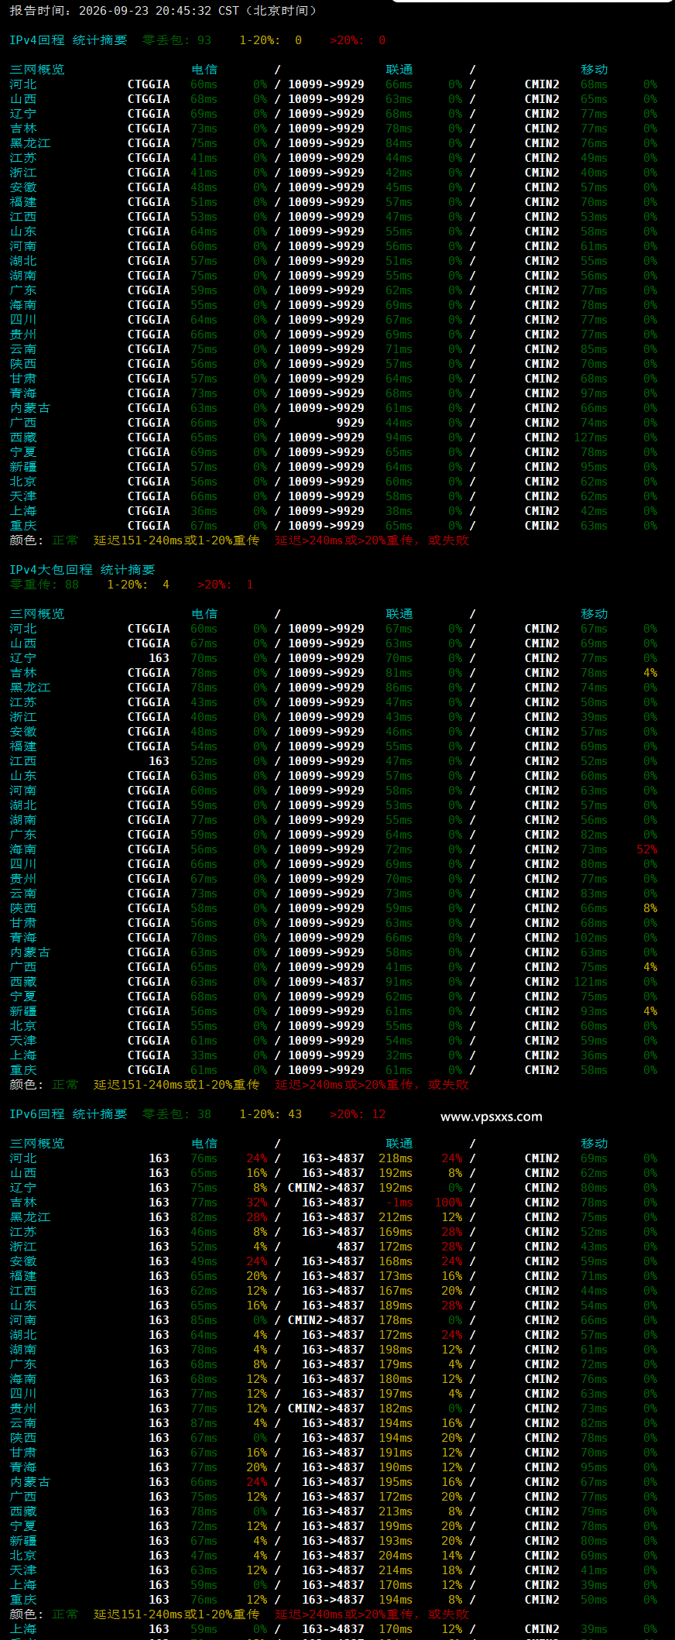Click the "14%" Unicom loss for 北京

(452, 1556)
